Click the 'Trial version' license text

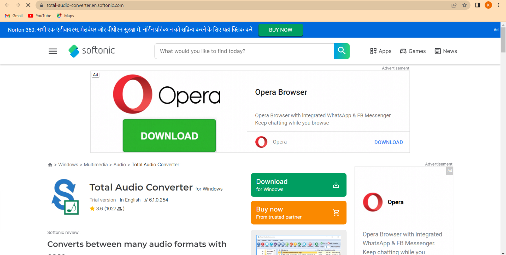coord(103,200)
